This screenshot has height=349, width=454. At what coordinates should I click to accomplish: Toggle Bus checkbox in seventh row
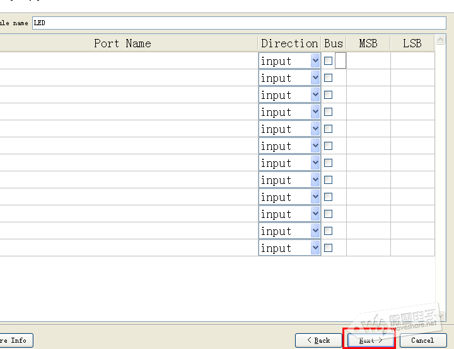point(328,163)
